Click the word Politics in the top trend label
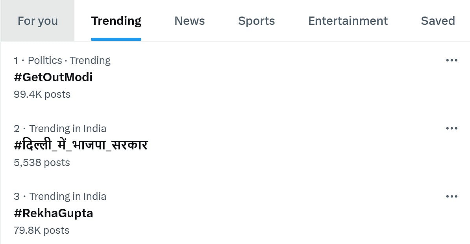This screenshot has height=244, width=470. [x=45, y=60]
